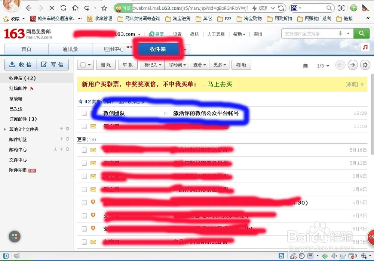Click the plus icon beside 邮箱中心
Viewport: 374px width, 261px height.
pyautogui.click(x=61, y=149)
